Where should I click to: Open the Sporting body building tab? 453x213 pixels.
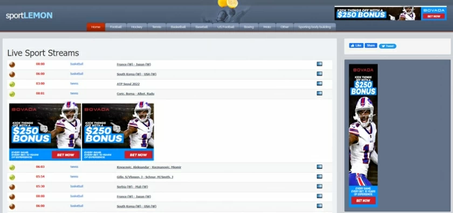(x=314, y=27)
